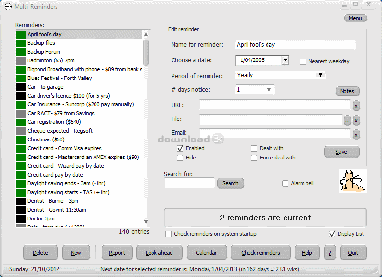Select 'Car driver's licence $100' reminder
Screen dimensions: 382x277
pos(79,96)
